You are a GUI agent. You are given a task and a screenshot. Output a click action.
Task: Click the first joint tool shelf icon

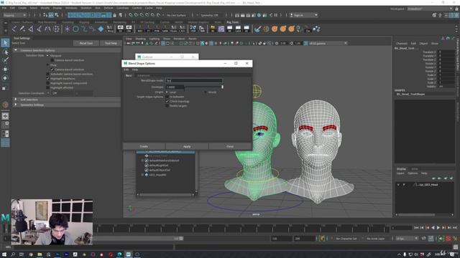[14, 29]
